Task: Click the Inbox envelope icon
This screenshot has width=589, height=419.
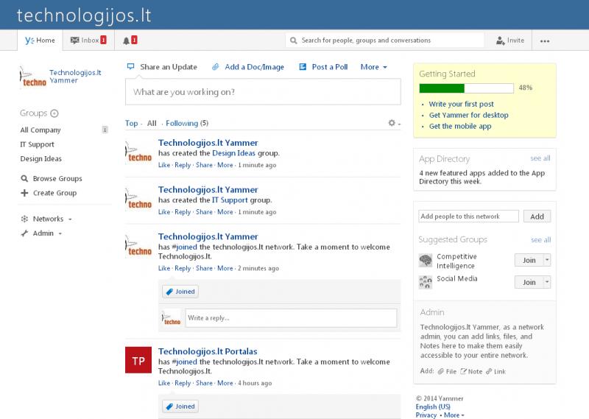Action: pos(75,41)
